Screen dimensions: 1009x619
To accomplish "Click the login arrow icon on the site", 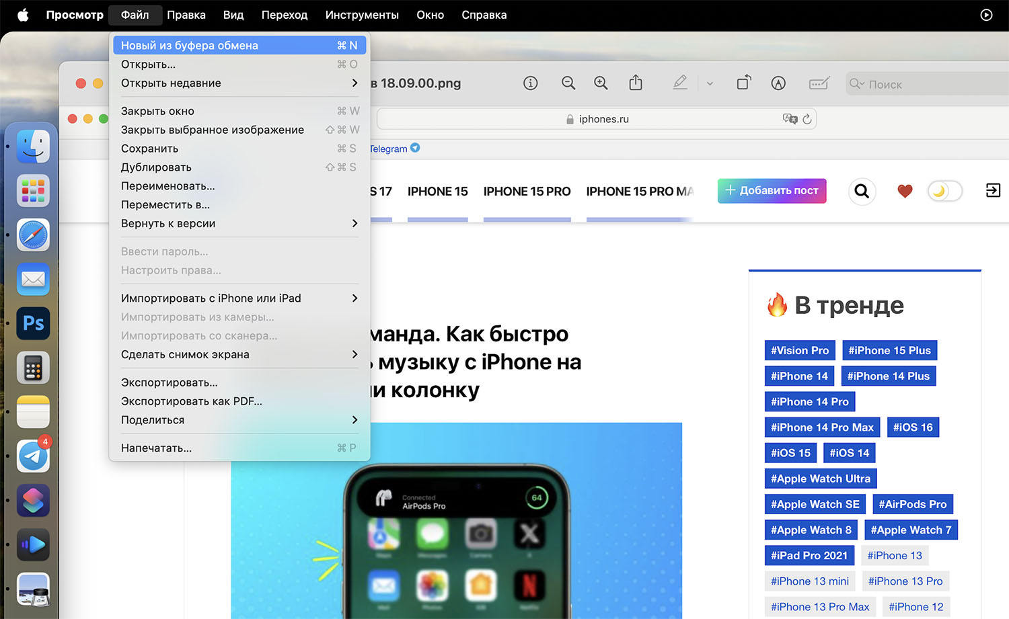I will point(993,191).
